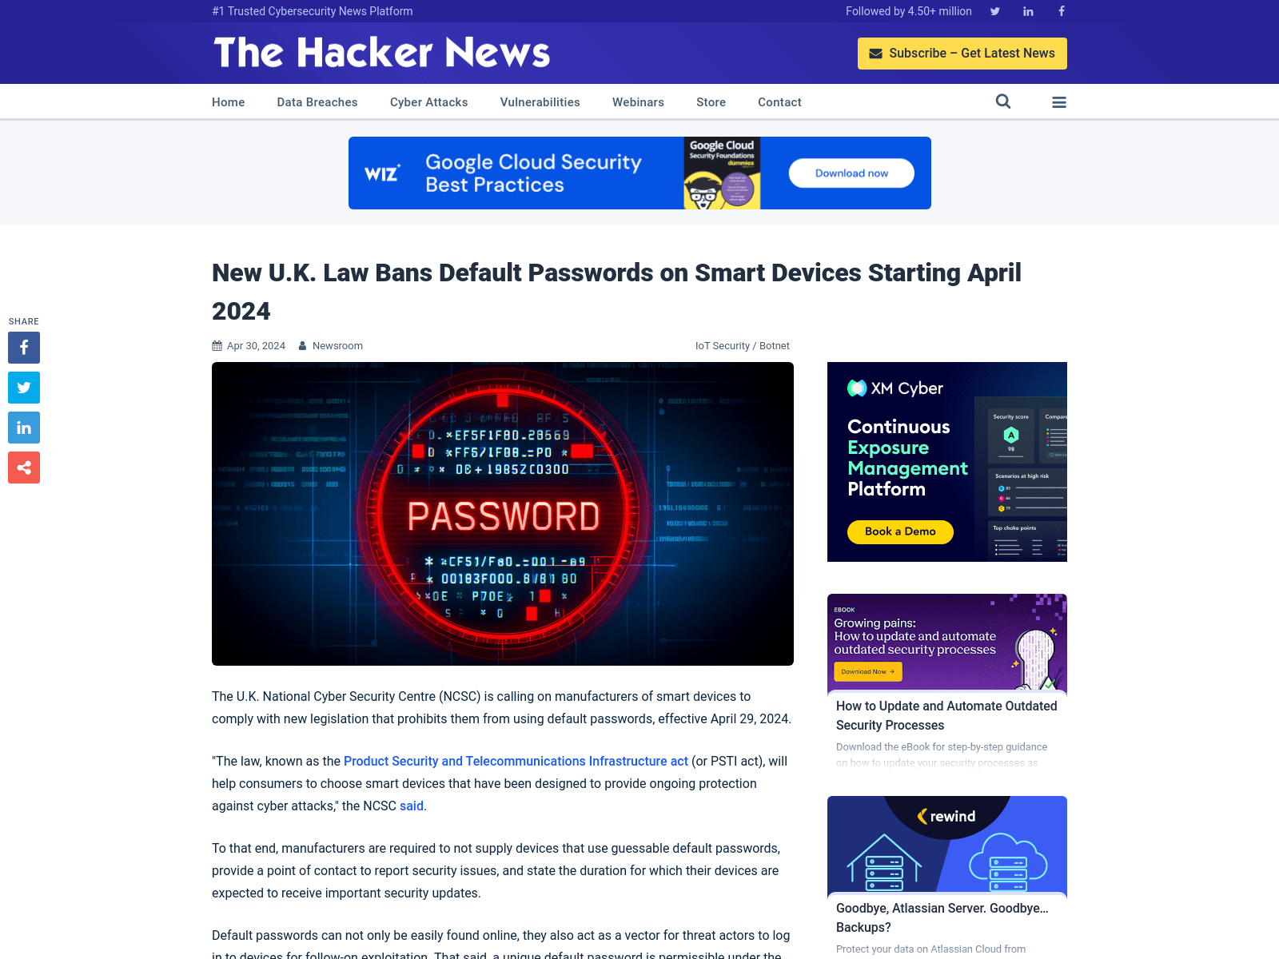Image resolution: width=1279 pixels, height=959 pixels.
Task: Click the Apr 30, 2024 date
Action: (256, 346)
